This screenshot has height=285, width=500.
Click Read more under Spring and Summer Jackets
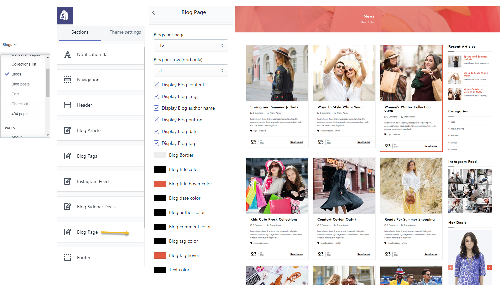(x=297, y=142)
